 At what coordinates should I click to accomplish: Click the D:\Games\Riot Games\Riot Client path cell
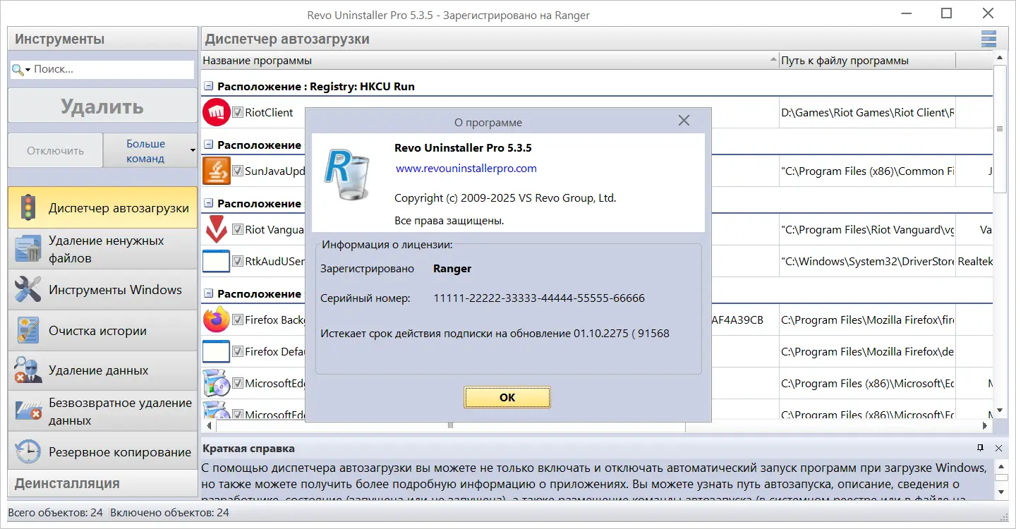pos(867,112)
